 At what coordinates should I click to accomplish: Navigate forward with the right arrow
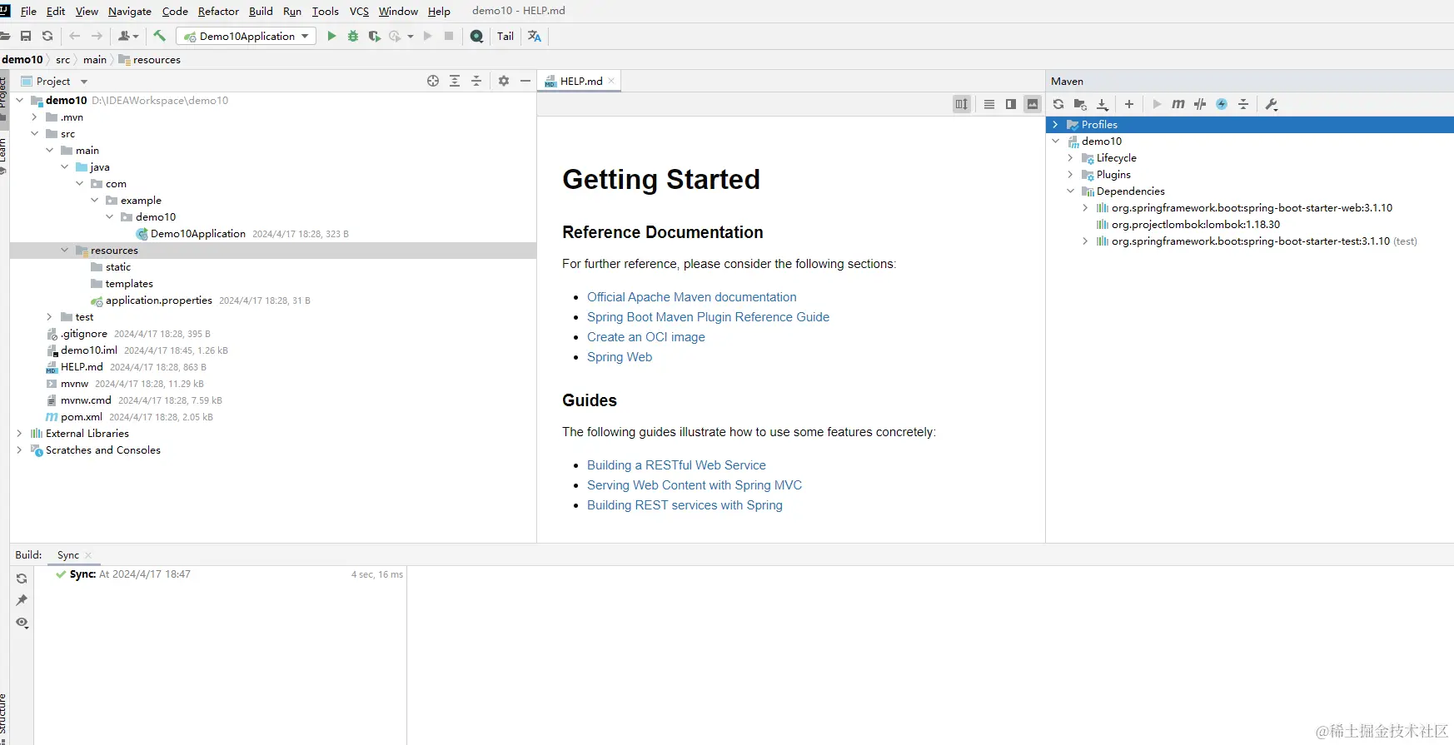(x=97, y=36)
